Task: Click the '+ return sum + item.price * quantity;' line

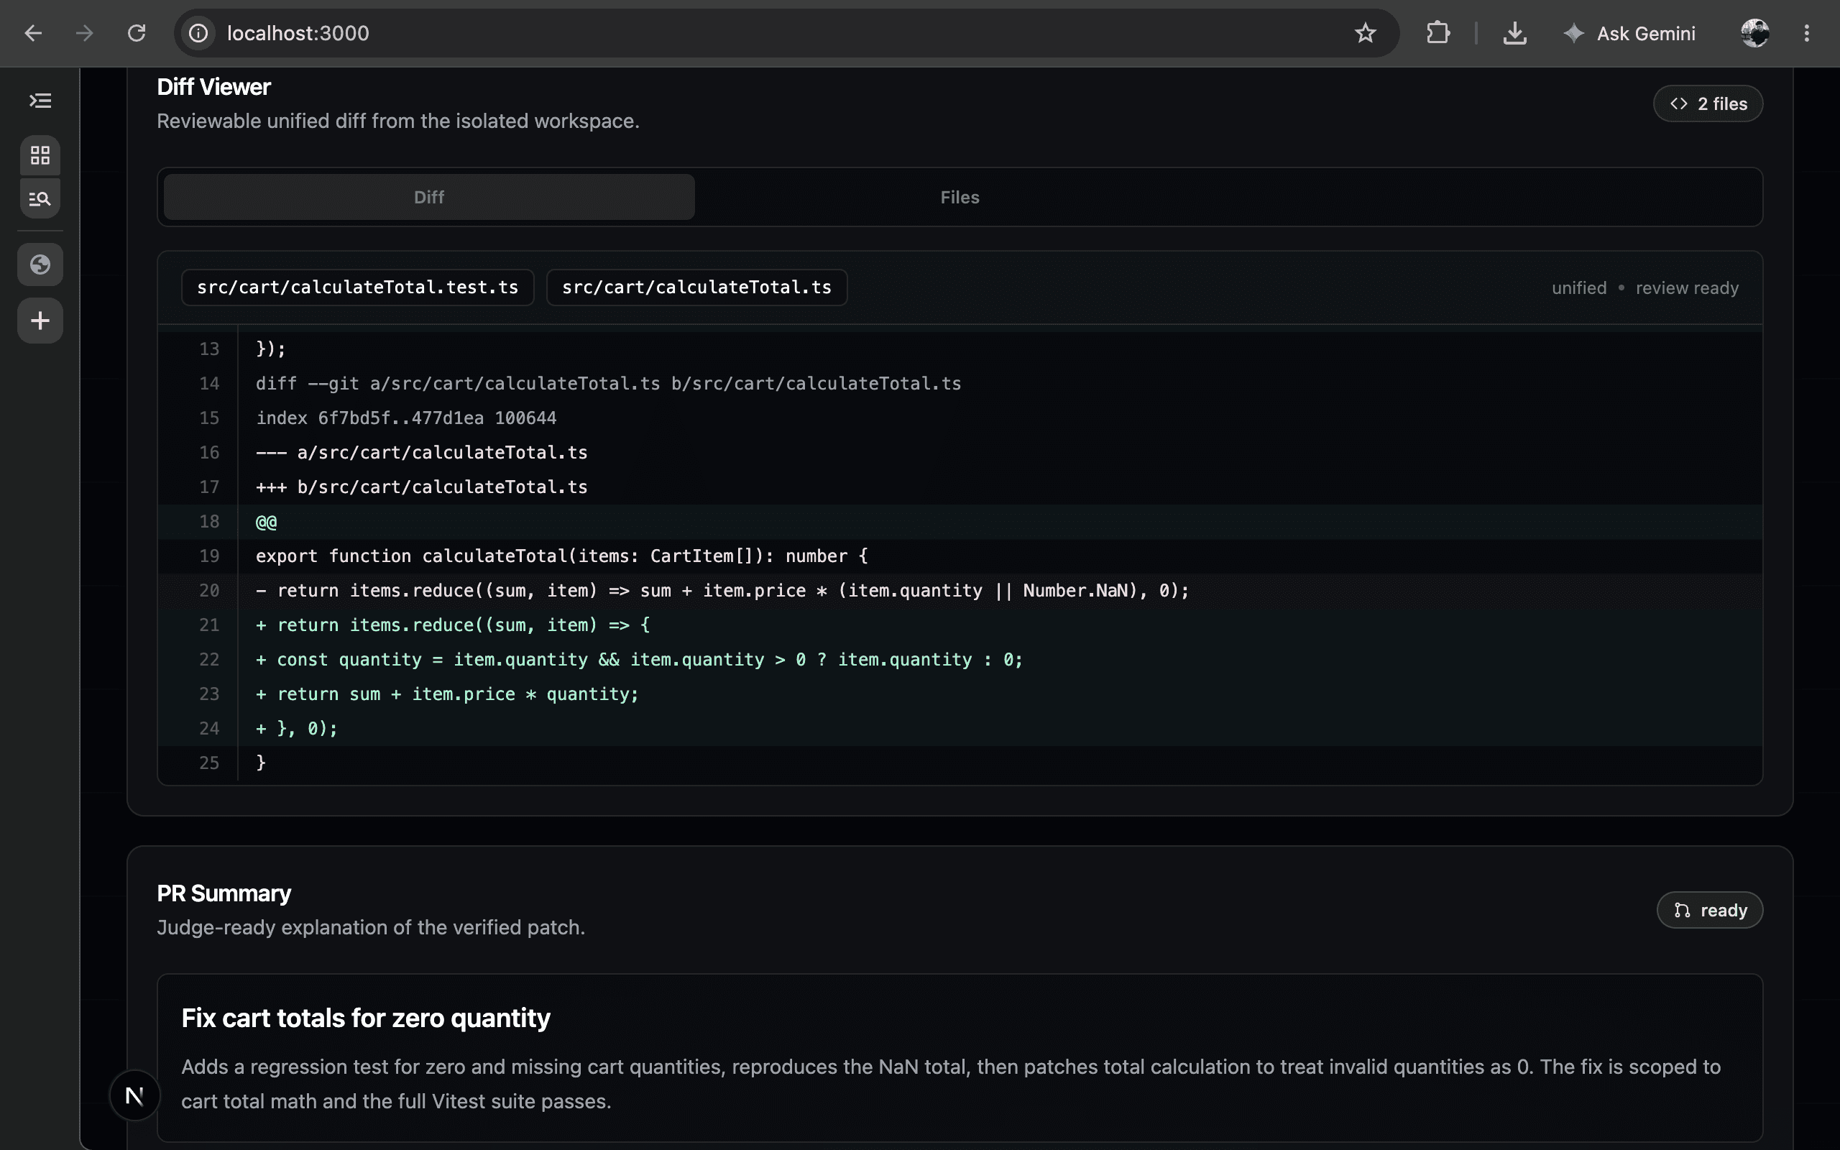Action: 960,694
